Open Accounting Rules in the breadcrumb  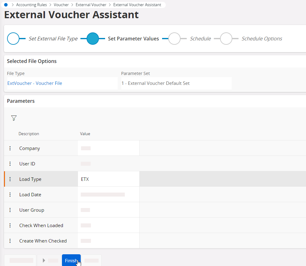click(31, 5)
